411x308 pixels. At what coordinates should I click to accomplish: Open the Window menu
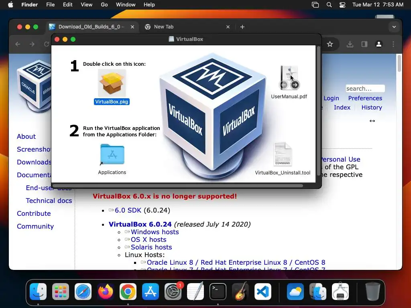pos(126,5)
